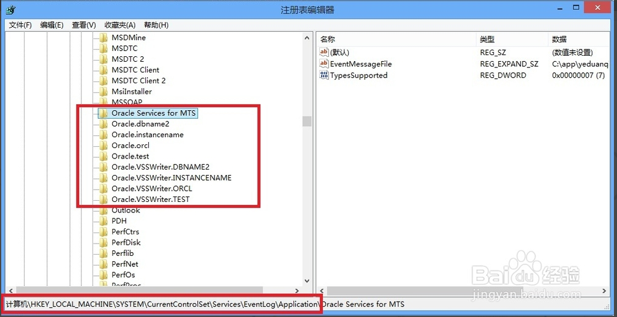The width and height of the screenshot is (617, 317).
Task: Click the tree pane horizontal scroll left arrow
Action: [10, 291]
